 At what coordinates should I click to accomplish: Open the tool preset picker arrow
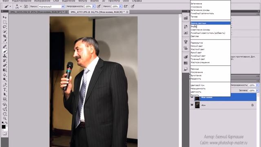click(x=10, y=7)
